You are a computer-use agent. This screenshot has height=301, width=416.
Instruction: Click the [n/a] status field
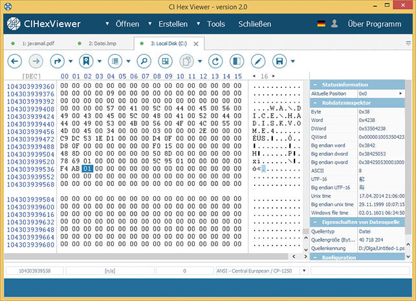[110, 271]
